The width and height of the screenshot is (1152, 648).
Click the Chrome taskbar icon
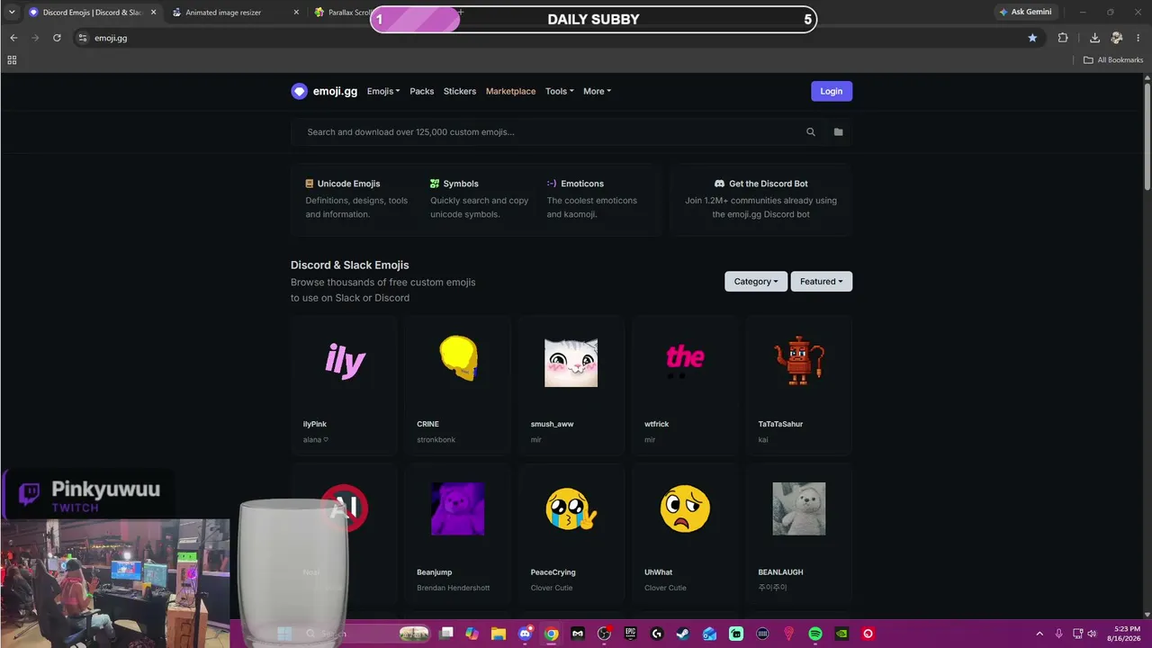(552, 634)
